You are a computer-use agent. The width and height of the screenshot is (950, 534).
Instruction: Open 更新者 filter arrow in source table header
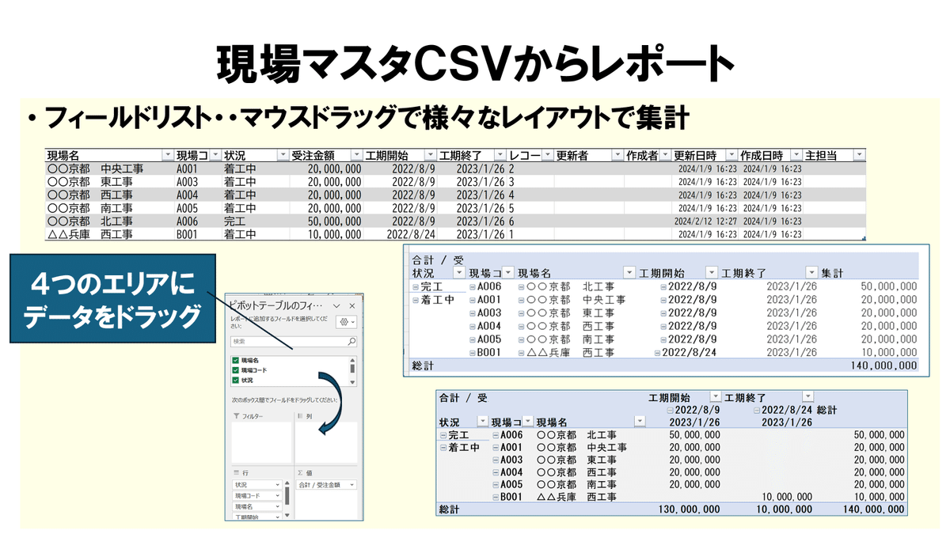pyautogui.click(x=617, y=155)
